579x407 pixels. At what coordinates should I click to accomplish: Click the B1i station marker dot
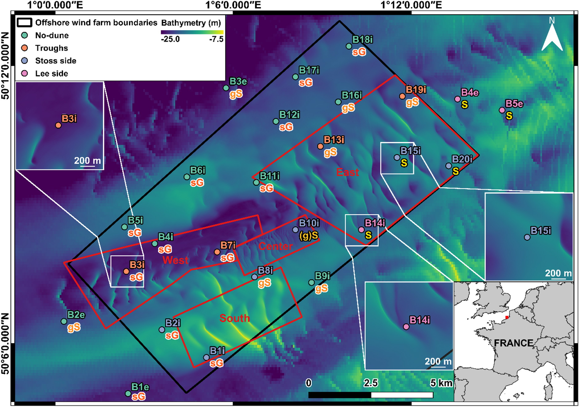click(x=206, y=357)
